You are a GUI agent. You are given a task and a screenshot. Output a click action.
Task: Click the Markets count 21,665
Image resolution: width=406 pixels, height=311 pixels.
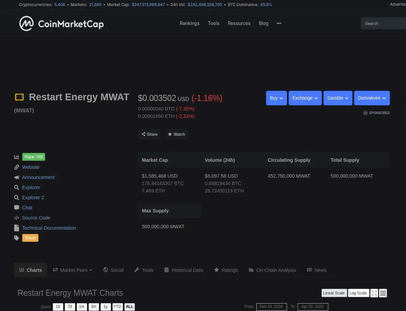point(95,5)
